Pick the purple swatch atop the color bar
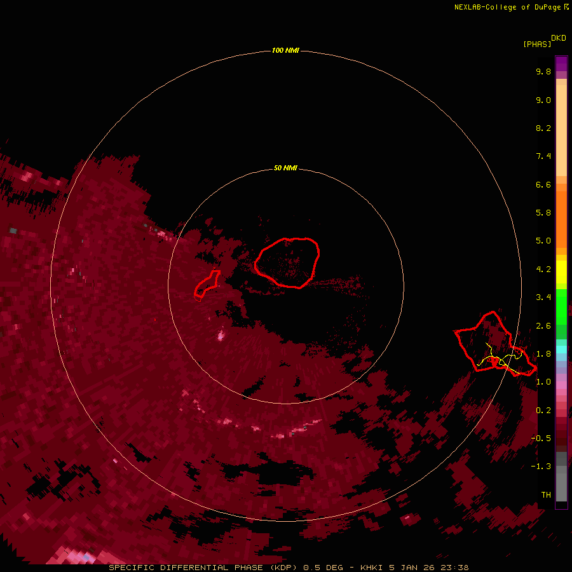Viewport: 572px width, 572px height. [561, 64]
